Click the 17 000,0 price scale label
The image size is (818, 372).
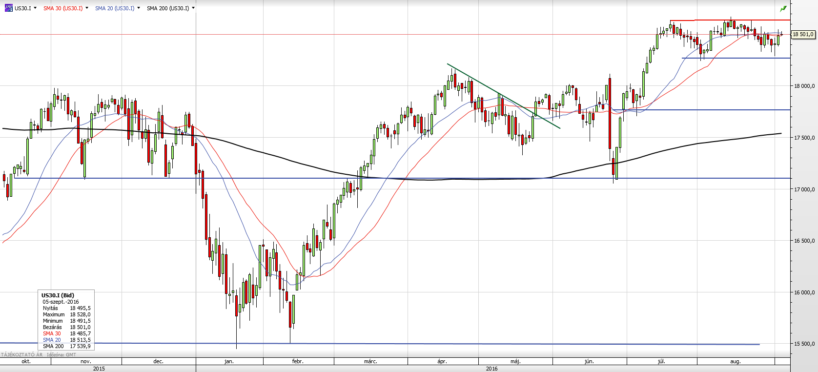pos(805,189)
